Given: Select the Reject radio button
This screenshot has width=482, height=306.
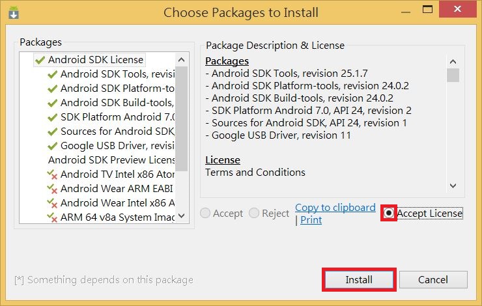Looking at the screenshot, I should [x=254, y=214].
